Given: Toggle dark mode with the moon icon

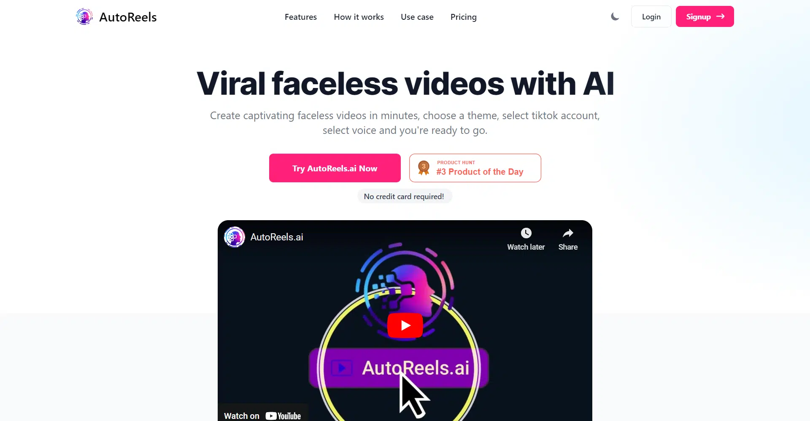Looking at the screenshot, I should (615, 17).
